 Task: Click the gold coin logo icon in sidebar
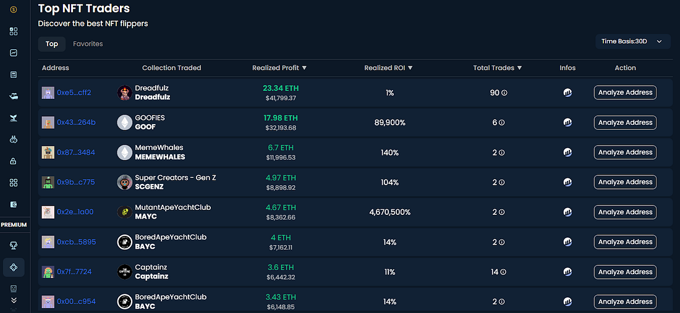(14, 9)
